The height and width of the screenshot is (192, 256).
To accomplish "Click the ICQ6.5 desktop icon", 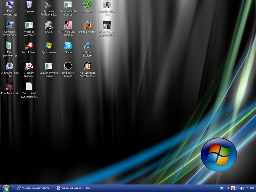I will click(x=87, y=5).
